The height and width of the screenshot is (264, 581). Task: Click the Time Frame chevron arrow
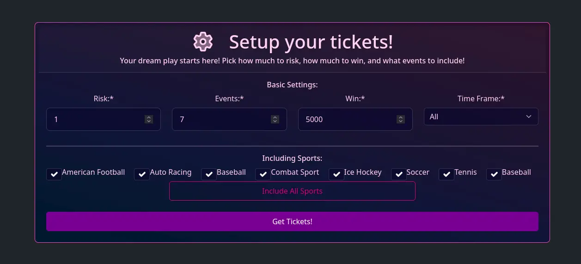click(529, 117)
